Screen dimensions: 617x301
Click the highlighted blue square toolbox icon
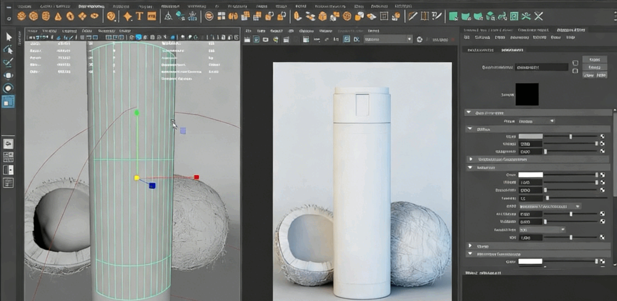pos(9,101)
